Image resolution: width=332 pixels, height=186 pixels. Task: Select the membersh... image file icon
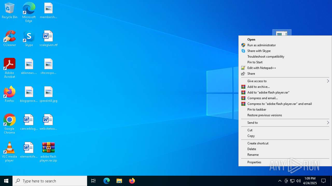(x=49, y=11)
